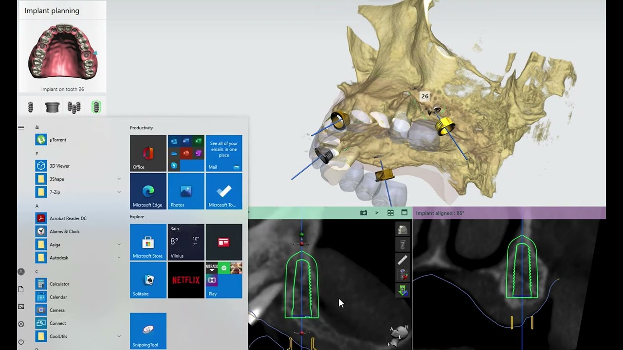Click the camera snapshot icon in slice view

click(x=364, y=213)
